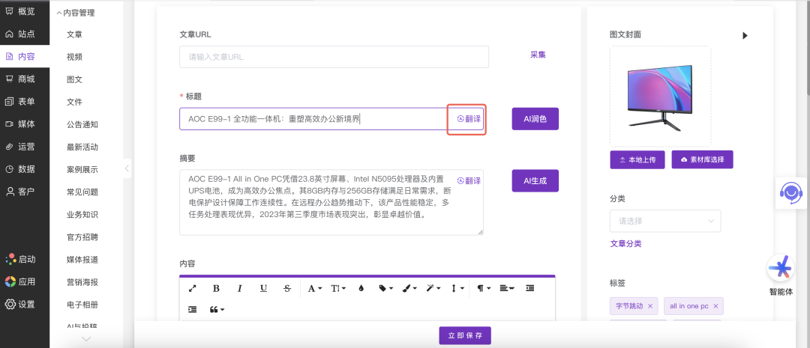Go to 文件 under 内容管理
The height and width of the screenshot is (348, 810).
(74, 102)
